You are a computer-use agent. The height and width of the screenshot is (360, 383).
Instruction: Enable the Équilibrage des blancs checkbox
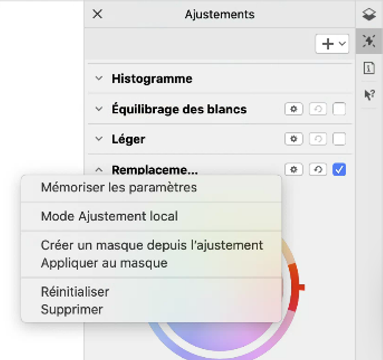click(339, 109)
